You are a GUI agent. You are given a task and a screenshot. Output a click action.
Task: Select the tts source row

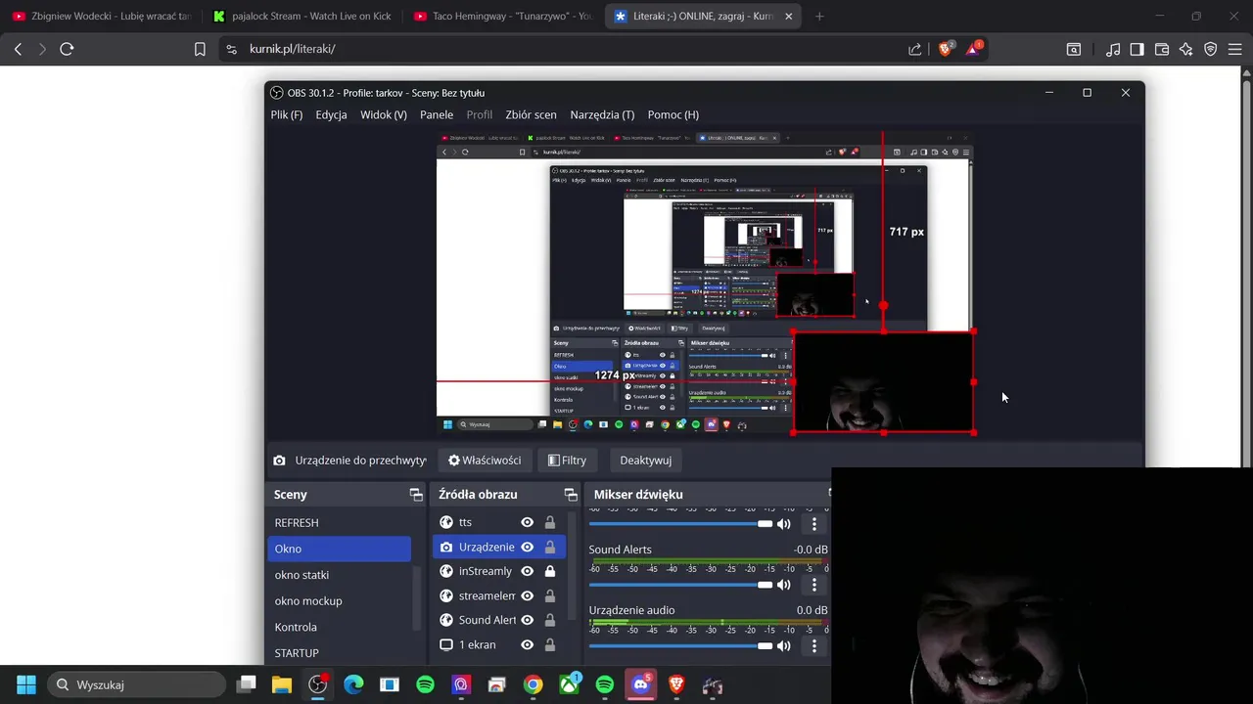click(x=499, y=522)
